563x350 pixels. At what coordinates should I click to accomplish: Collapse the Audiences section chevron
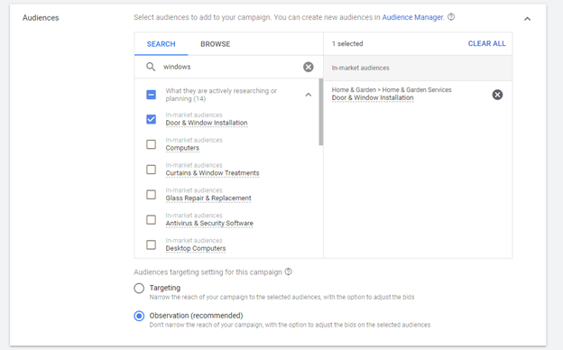tap(527, 19)
